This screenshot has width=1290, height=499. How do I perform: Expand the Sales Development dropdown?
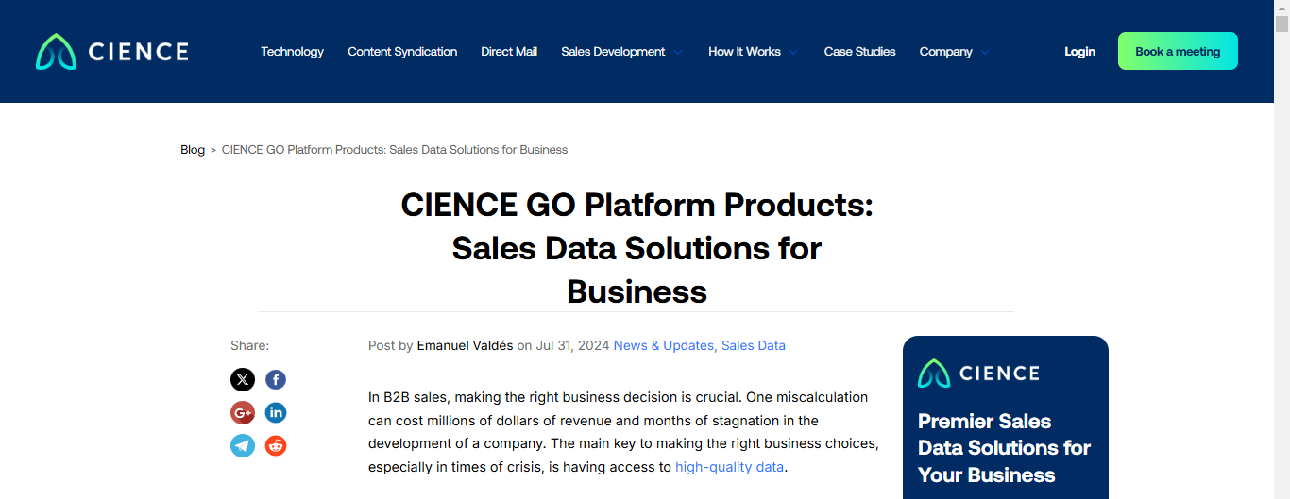pos(678,53)
